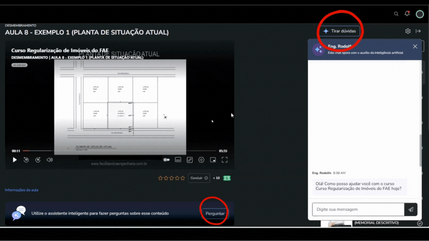Collapse the sidebar with arrow icon

(418, 31)
